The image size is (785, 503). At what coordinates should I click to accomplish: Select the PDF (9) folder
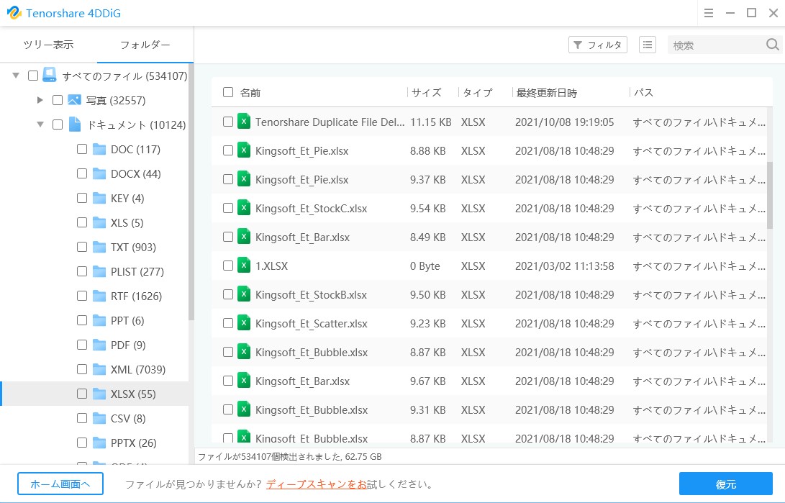tap(127, 345)
